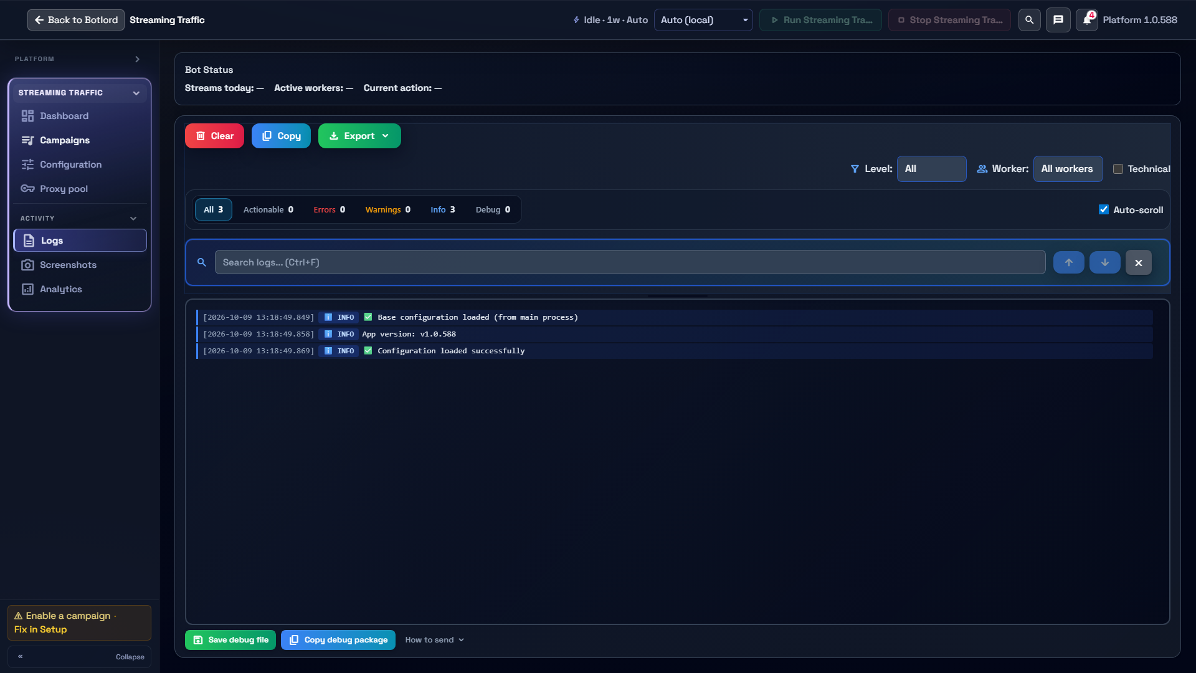The height and width of the screenshot is (673, 1196).
Task: Toggle the Technical checkbox
Action: click(x=1118, y=169)
